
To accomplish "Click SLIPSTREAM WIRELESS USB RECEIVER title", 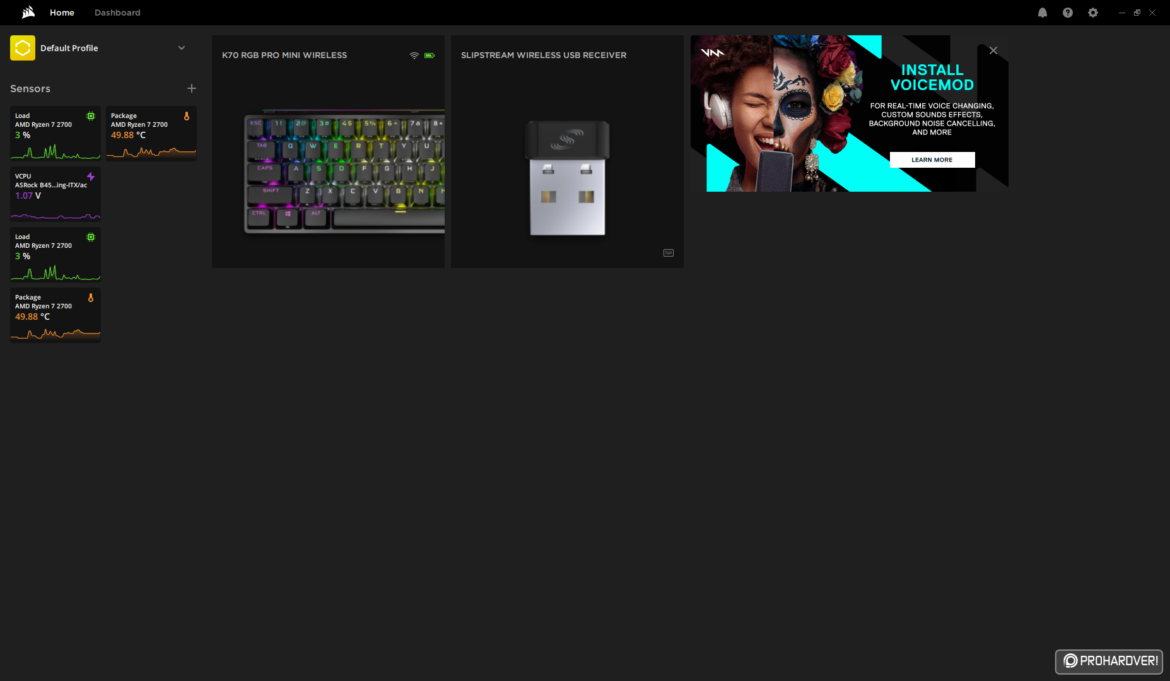I will (544, 55).
